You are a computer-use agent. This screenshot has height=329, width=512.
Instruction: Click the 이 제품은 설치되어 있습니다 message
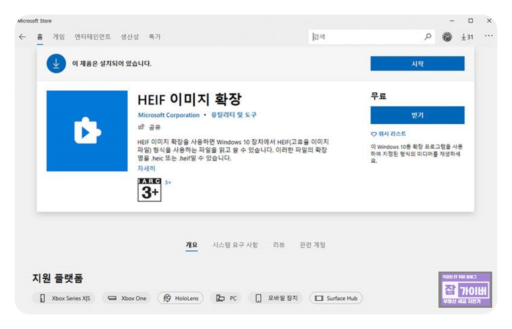coord(112,63)
